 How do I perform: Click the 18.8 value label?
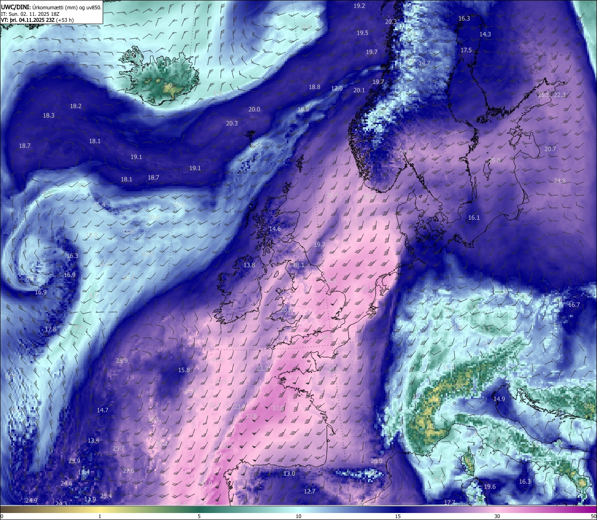click(314, 87)
